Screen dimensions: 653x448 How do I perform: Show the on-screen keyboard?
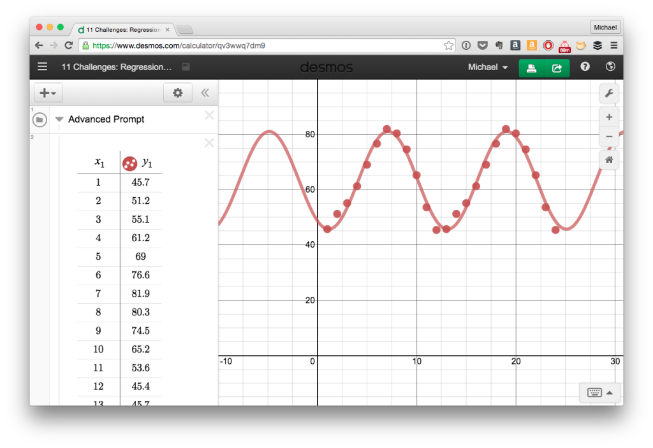coord(599,392)
